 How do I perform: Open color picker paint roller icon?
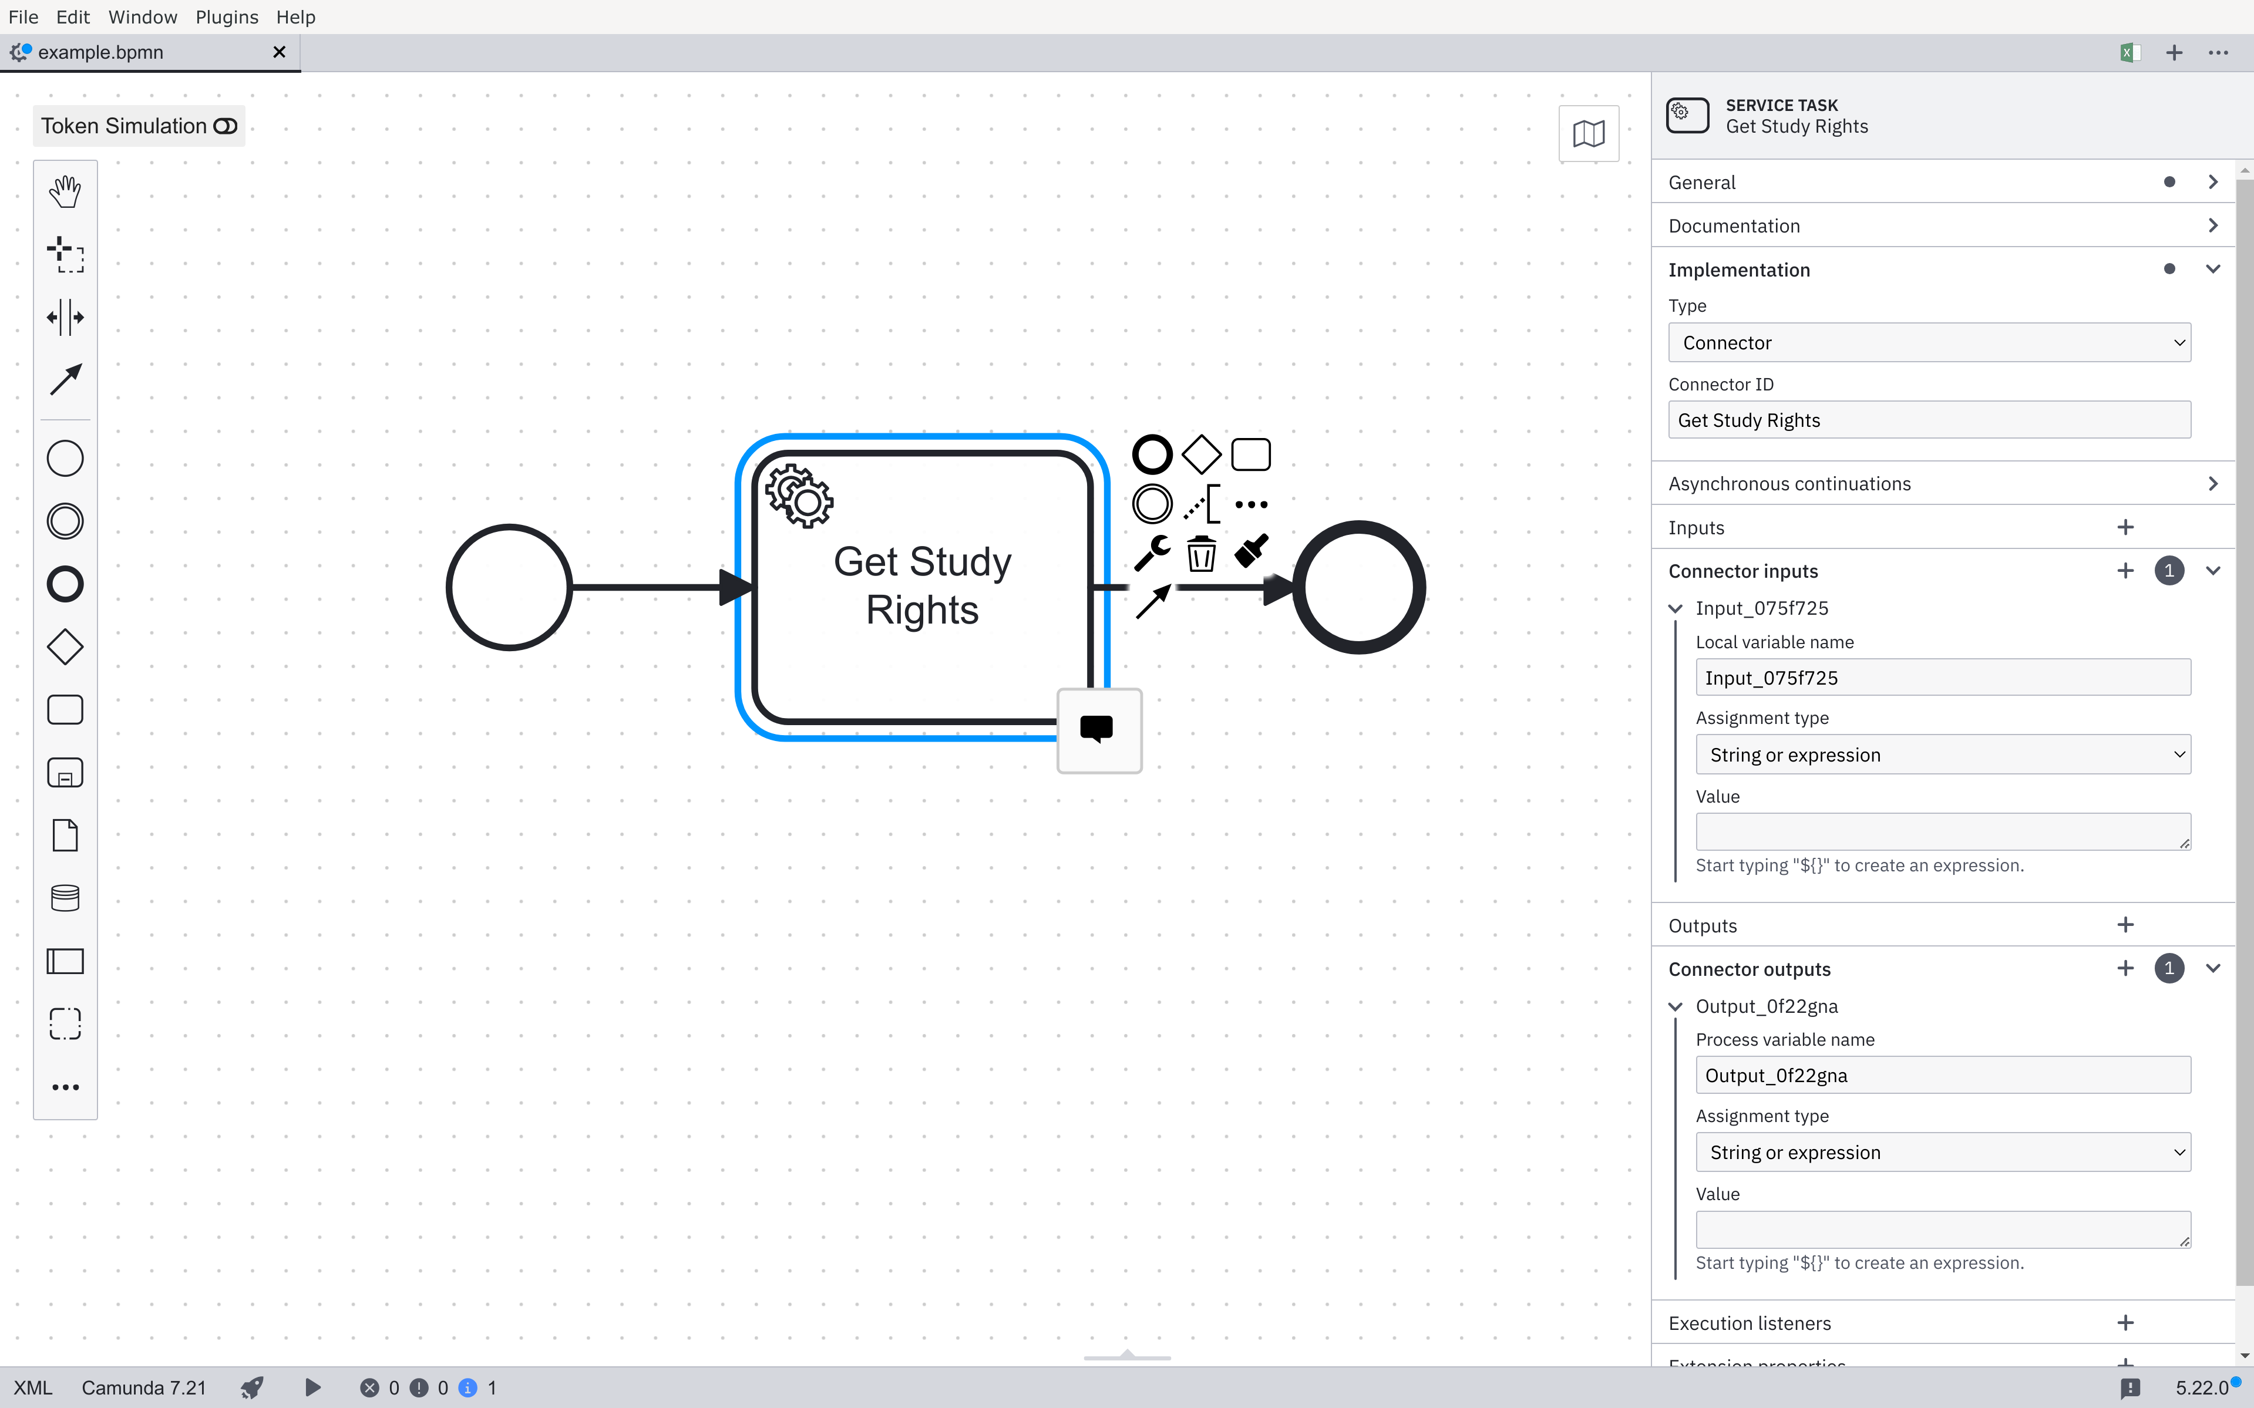click(1251, 550)
